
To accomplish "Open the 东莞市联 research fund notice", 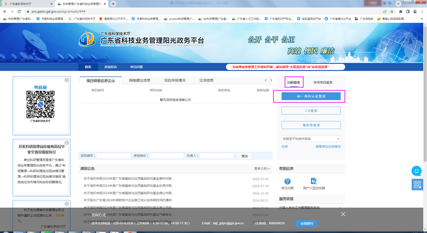I will click(129, 186).
